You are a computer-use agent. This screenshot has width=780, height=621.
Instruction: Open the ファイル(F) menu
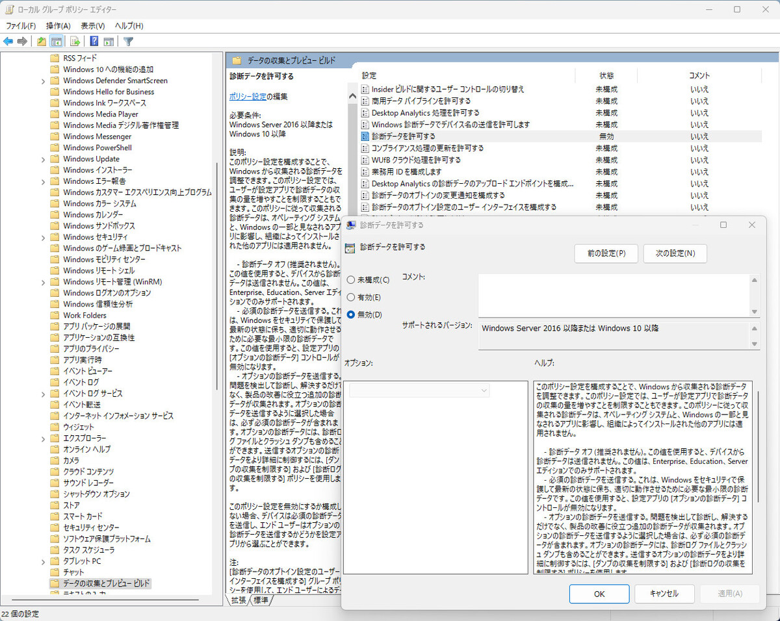[21, 26]
